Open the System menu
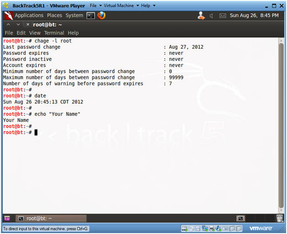The height and width of the screenshot is (234, 287). coord(74,16)
